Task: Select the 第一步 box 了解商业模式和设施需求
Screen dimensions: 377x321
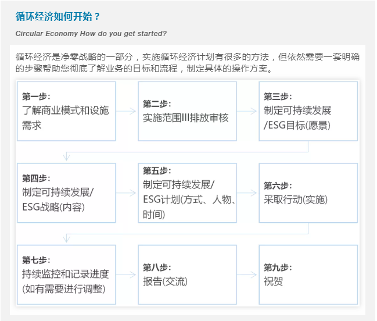Action: click(x=66, y=111)
